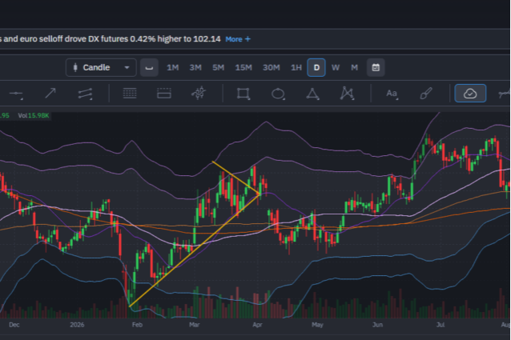Switch to the daily D interval

[316, 68]
